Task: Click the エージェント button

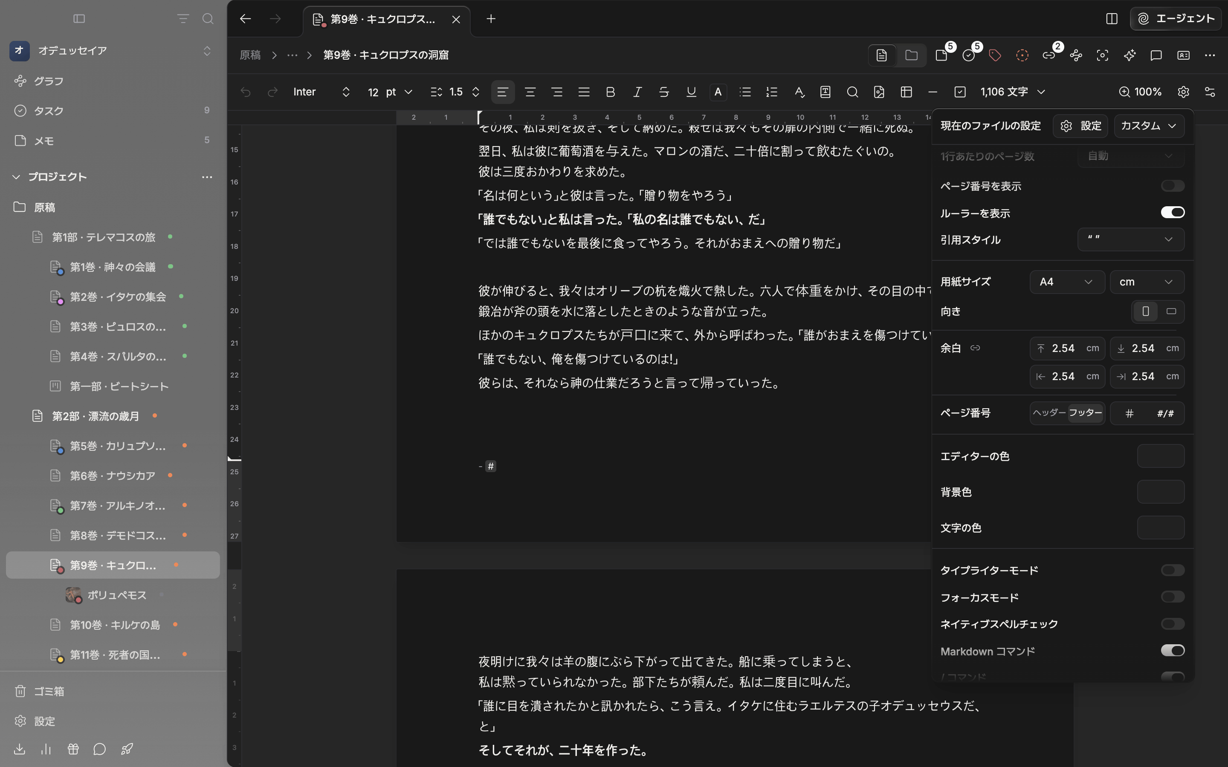Action: 1175,19
